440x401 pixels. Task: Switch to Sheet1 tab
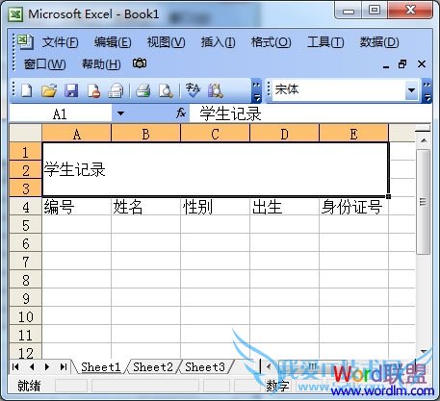pos(100,367)
